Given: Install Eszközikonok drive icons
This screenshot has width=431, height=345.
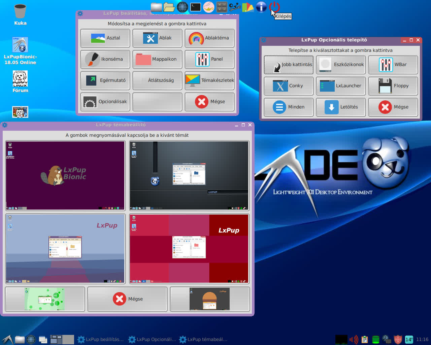Looking at the screenshot, I should (341, 65).
